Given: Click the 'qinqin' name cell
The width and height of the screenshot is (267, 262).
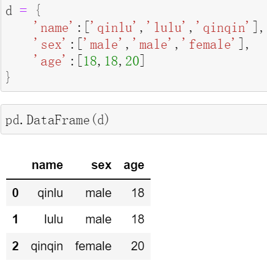Looking at the screenshot, I should click(47, 246).
